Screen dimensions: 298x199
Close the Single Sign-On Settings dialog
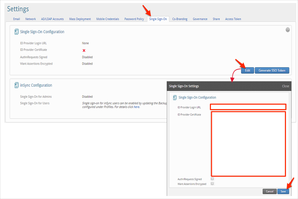coord(285,86)
